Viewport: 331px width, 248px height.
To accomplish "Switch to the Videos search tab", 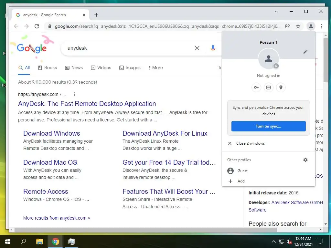I will (101, 68).
